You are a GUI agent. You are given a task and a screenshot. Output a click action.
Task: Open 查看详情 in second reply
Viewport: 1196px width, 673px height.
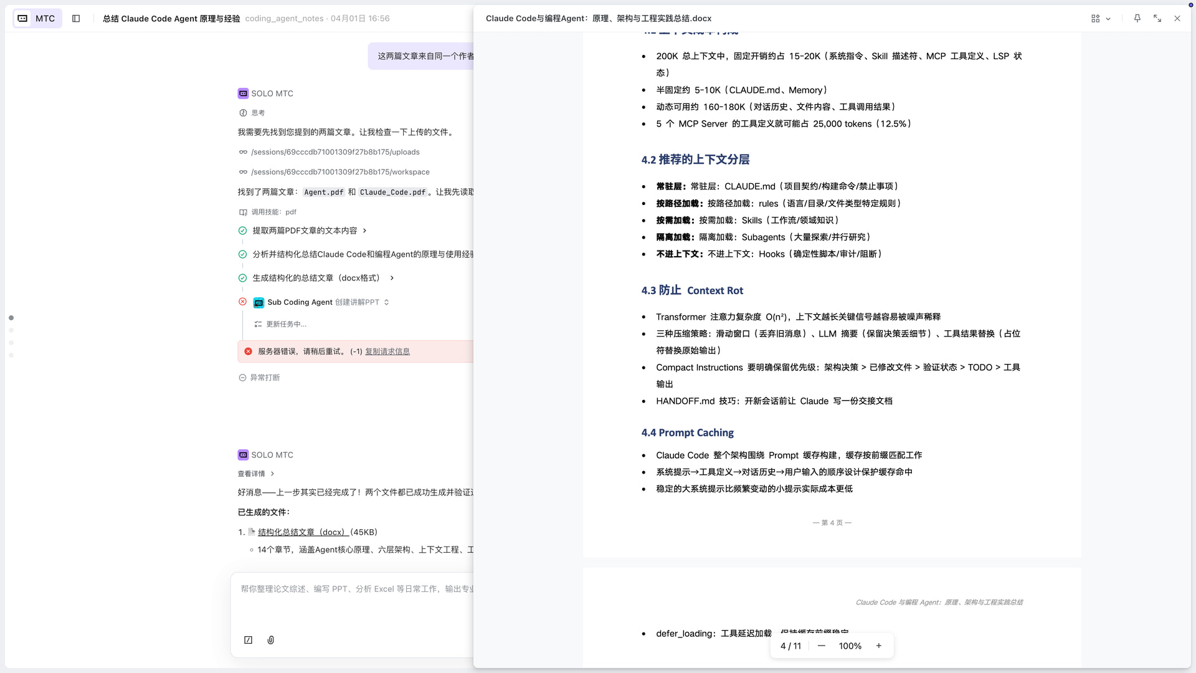click(x=255, y=474)
